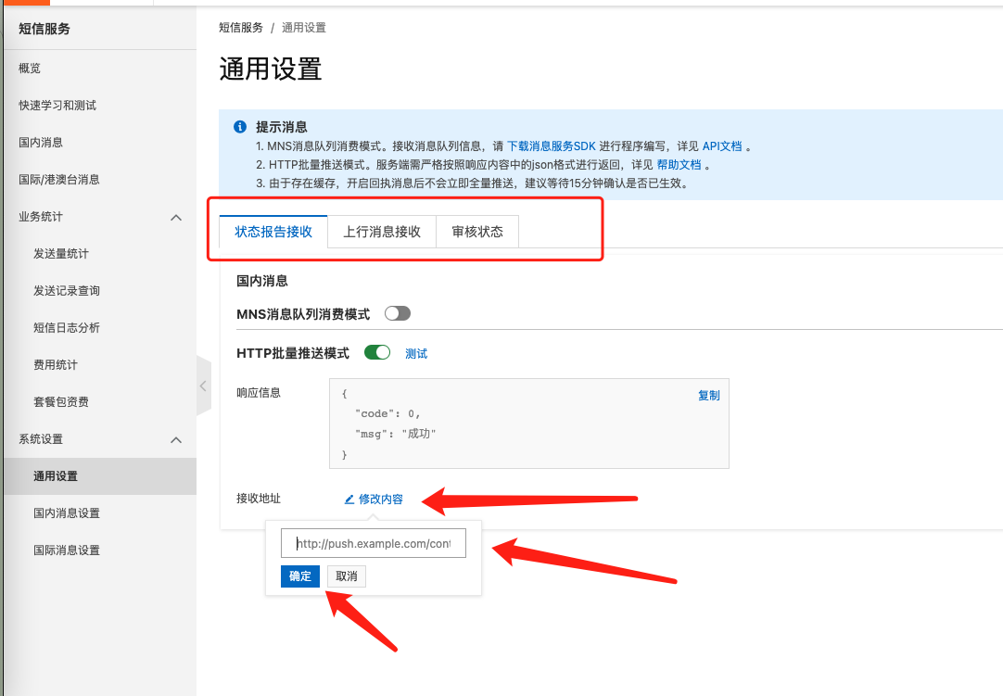The image size is (1003, 696).
Task: Focus the receive address URL input field
Action: coord(374,543)
